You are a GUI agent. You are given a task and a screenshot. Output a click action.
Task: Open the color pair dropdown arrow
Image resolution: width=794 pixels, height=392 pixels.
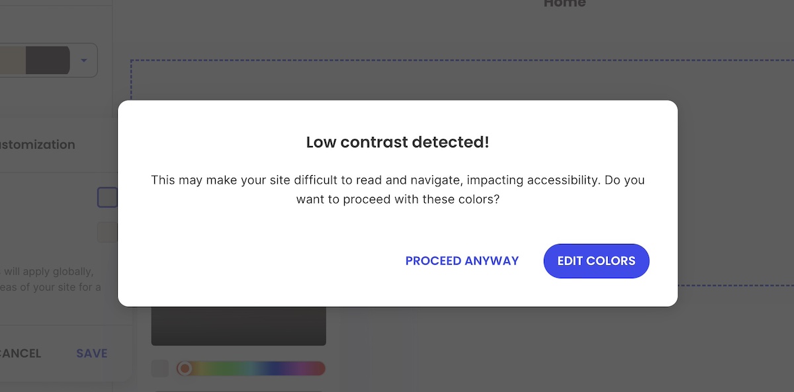pos(84,59)
